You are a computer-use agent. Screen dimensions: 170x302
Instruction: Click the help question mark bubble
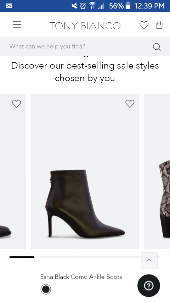149,286
